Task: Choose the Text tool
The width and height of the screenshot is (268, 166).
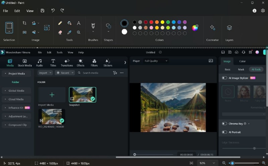Action: coord(79,23)
